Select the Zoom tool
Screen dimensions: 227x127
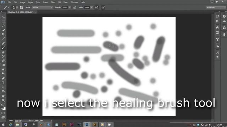(x=3, y=100)
